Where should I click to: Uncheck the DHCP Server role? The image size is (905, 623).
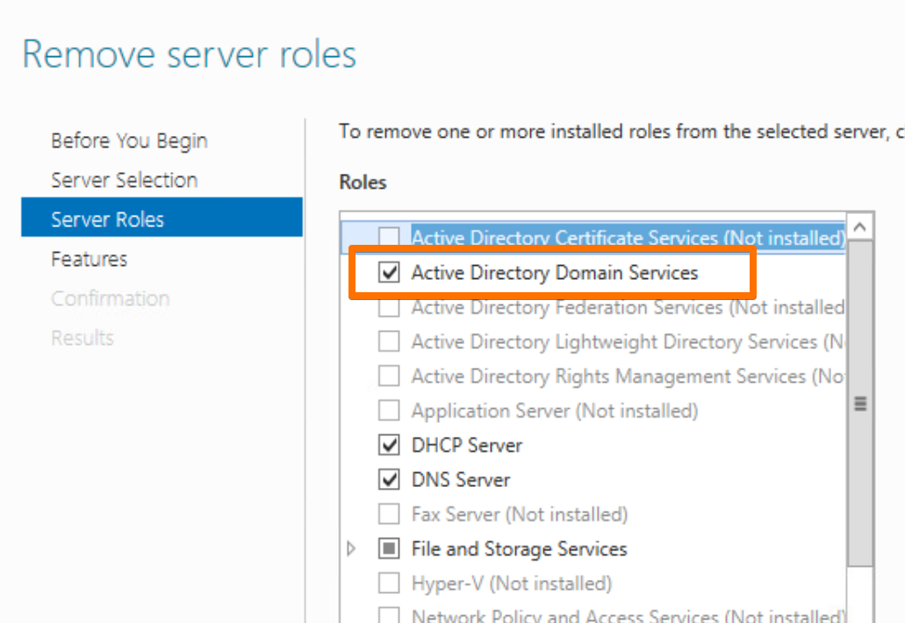pyautogui.click(x=389, y=445)
